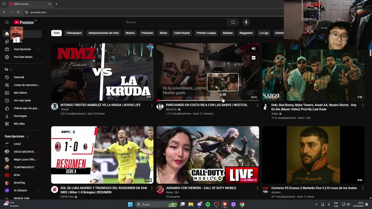Open INTENSO TIROTEO NAMELEZ video title
This screenshot has width=372, height=209.
(x=100, y=105)
